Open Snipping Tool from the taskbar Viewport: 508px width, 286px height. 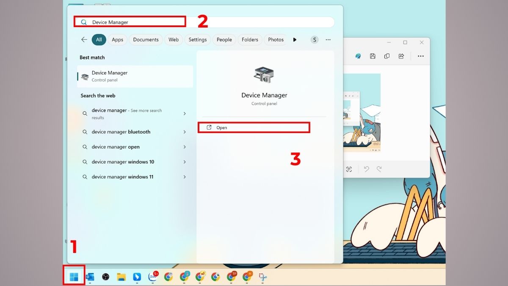click(263, 277)
